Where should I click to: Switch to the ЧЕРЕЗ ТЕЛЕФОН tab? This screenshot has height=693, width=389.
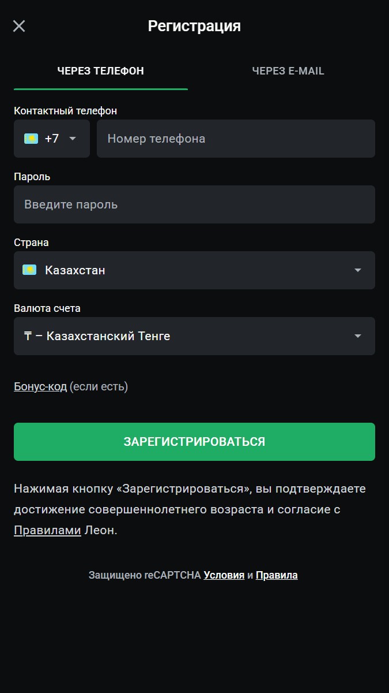(x=101, y=71)
